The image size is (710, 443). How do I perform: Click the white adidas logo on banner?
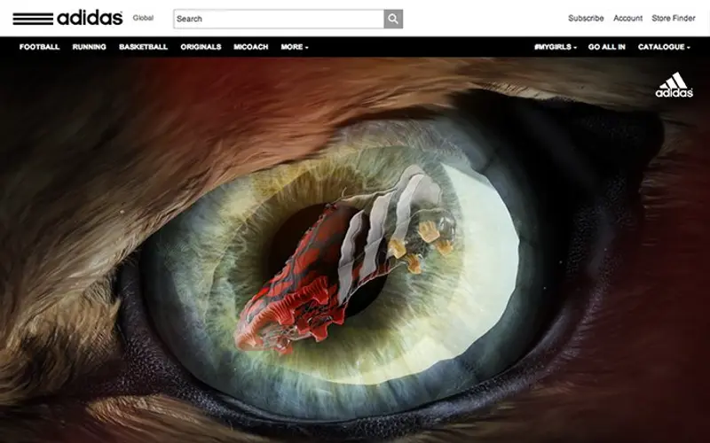click(x=674, y=84)
